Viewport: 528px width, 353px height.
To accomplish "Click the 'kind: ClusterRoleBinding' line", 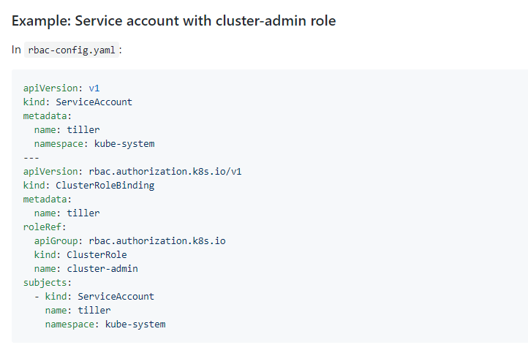I will (88, 185).
